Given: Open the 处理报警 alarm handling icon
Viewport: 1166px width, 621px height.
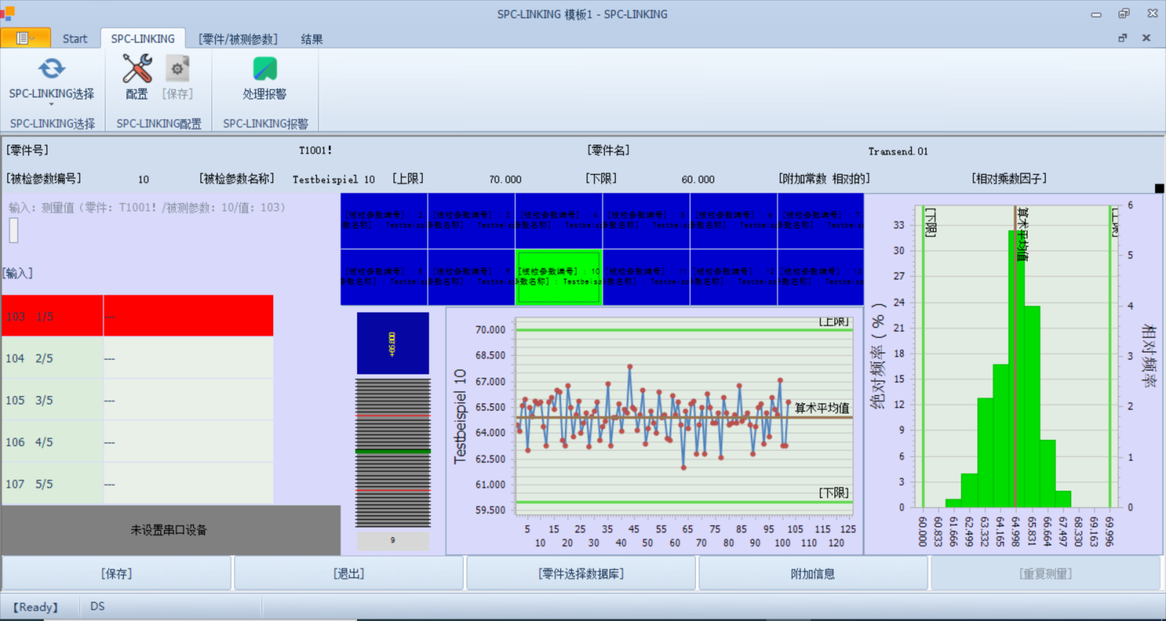Looking at the screenshot, I should [x=265, y=69].
